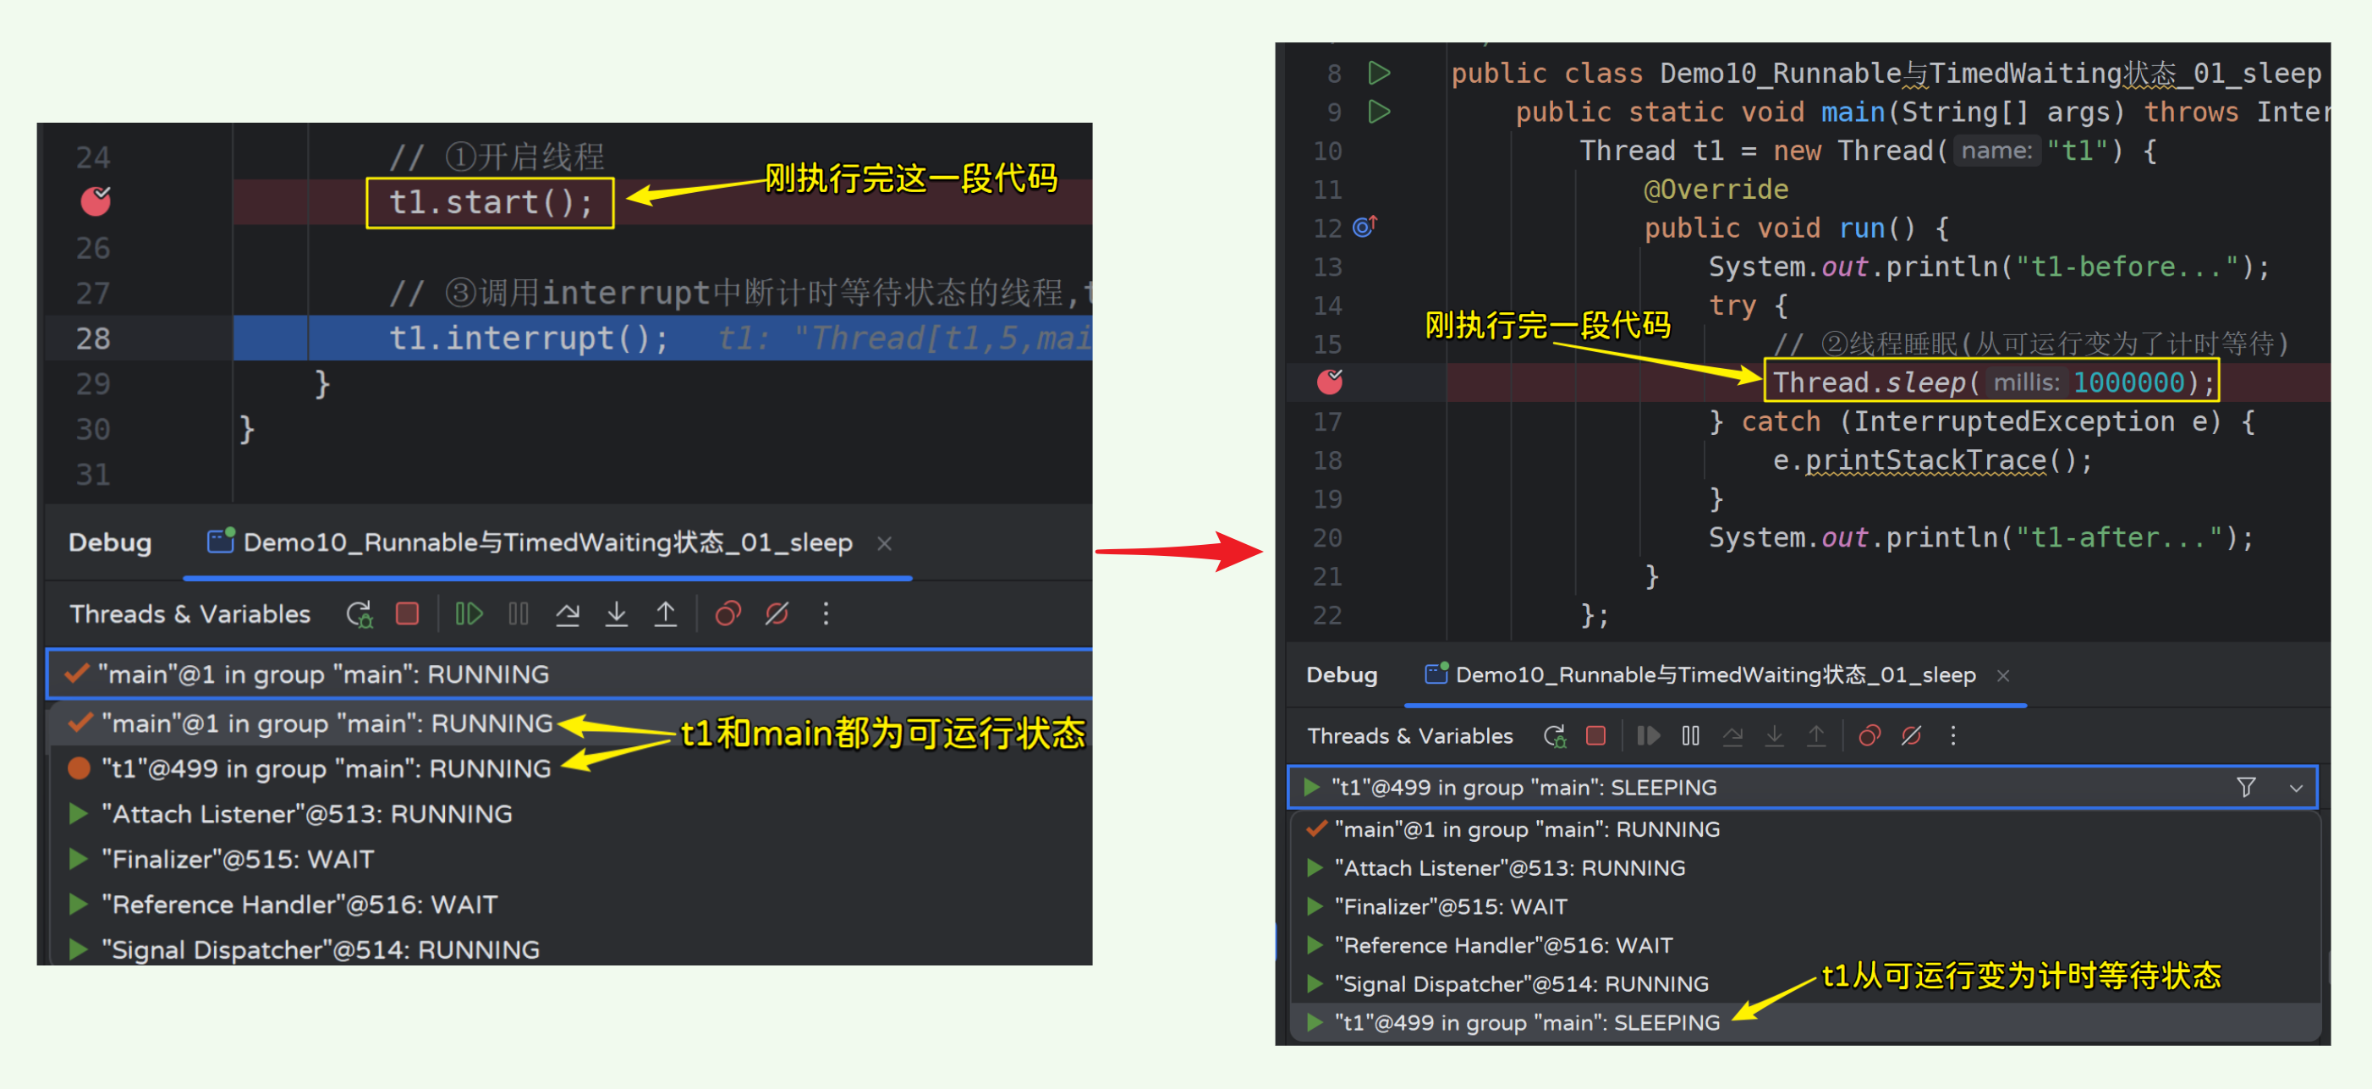Screen dimensions: 2372x1089
Task: Open more options menu in left debug toolbar
Action: point(825,613)
